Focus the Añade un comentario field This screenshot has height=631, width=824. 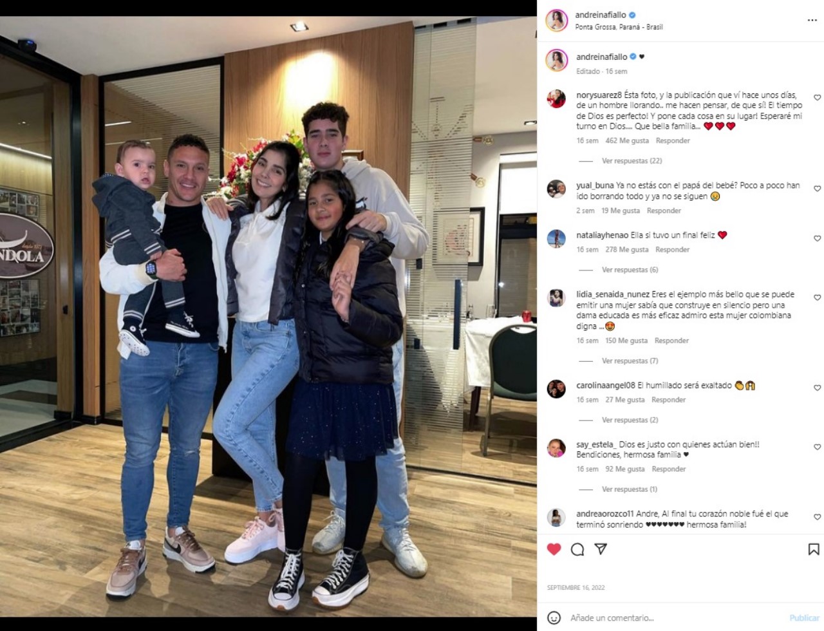pyautogui.click(x=676, y=618)
